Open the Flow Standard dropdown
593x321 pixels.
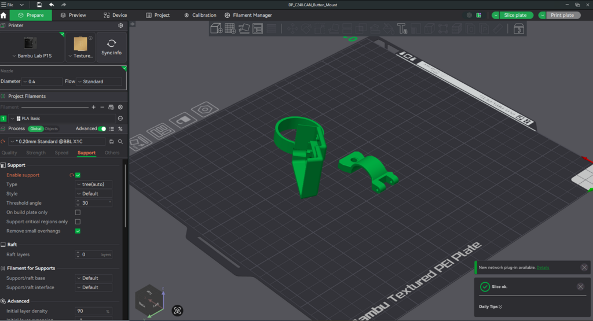[x=99, y=82]
